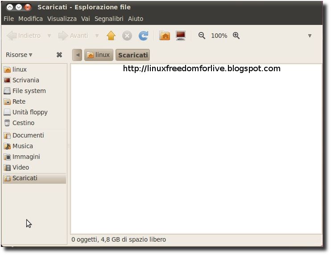Select File system label in sidebar
The width and height of the screenshot is (331, 255).
tap(29, 91)
